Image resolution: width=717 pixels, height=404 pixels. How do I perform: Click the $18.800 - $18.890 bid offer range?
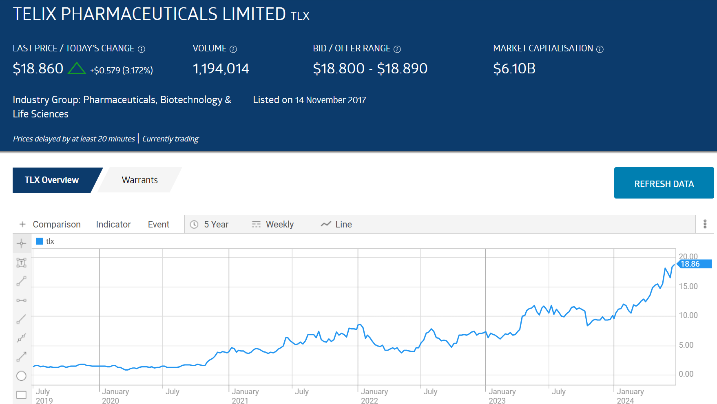pyautogui.click(x=370, y=68)
